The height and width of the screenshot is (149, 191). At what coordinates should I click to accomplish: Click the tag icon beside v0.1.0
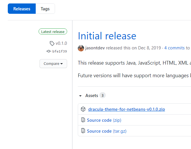click(52, 43)
